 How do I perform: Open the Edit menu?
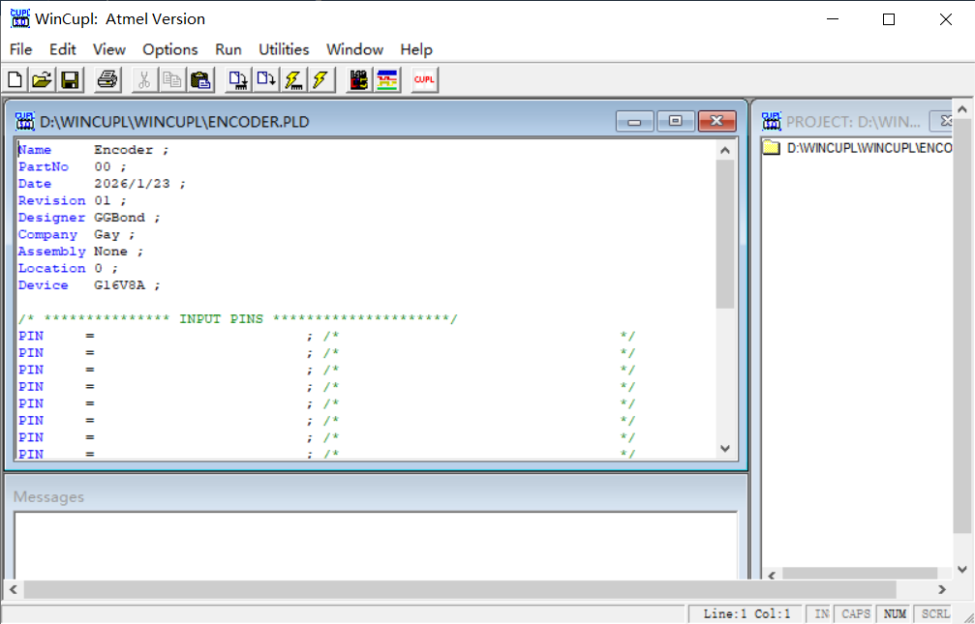coord(63,49)
